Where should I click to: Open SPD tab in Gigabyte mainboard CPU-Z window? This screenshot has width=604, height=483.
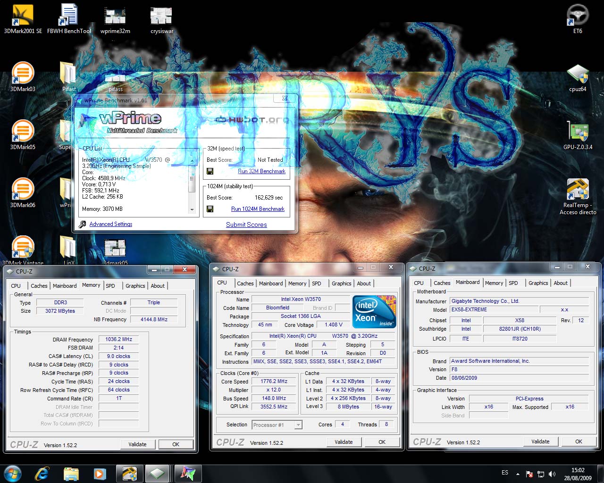[x=513, y=283]
